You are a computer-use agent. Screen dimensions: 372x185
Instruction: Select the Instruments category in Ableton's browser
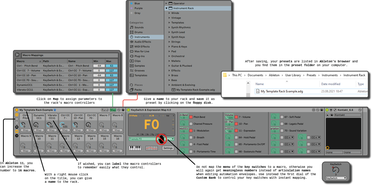point(141,37)
